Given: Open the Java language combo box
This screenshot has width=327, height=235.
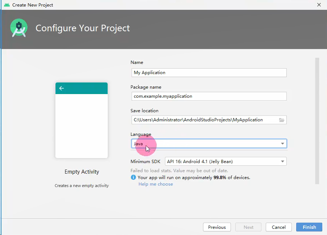Looking at the screenshot, I should (209, 143).
